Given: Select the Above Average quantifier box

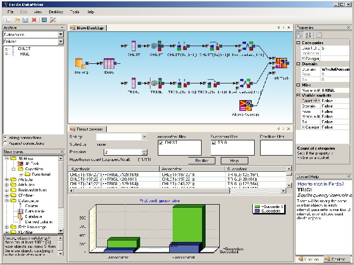Looking at the screenshot, I should point(245,106).
